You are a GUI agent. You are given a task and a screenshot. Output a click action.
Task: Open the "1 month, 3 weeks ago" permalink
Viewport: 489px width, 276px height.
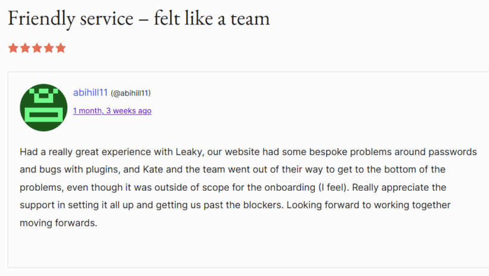tap(112, 111)
